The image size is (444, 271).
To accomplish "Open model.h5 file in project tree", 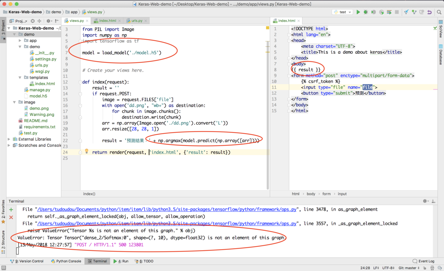I will 38,96.
